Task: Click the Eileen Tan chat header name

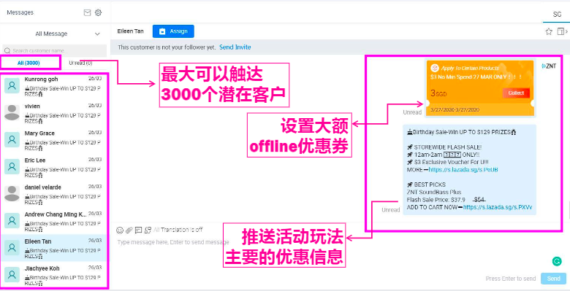Action: click(x=130, y=31)
